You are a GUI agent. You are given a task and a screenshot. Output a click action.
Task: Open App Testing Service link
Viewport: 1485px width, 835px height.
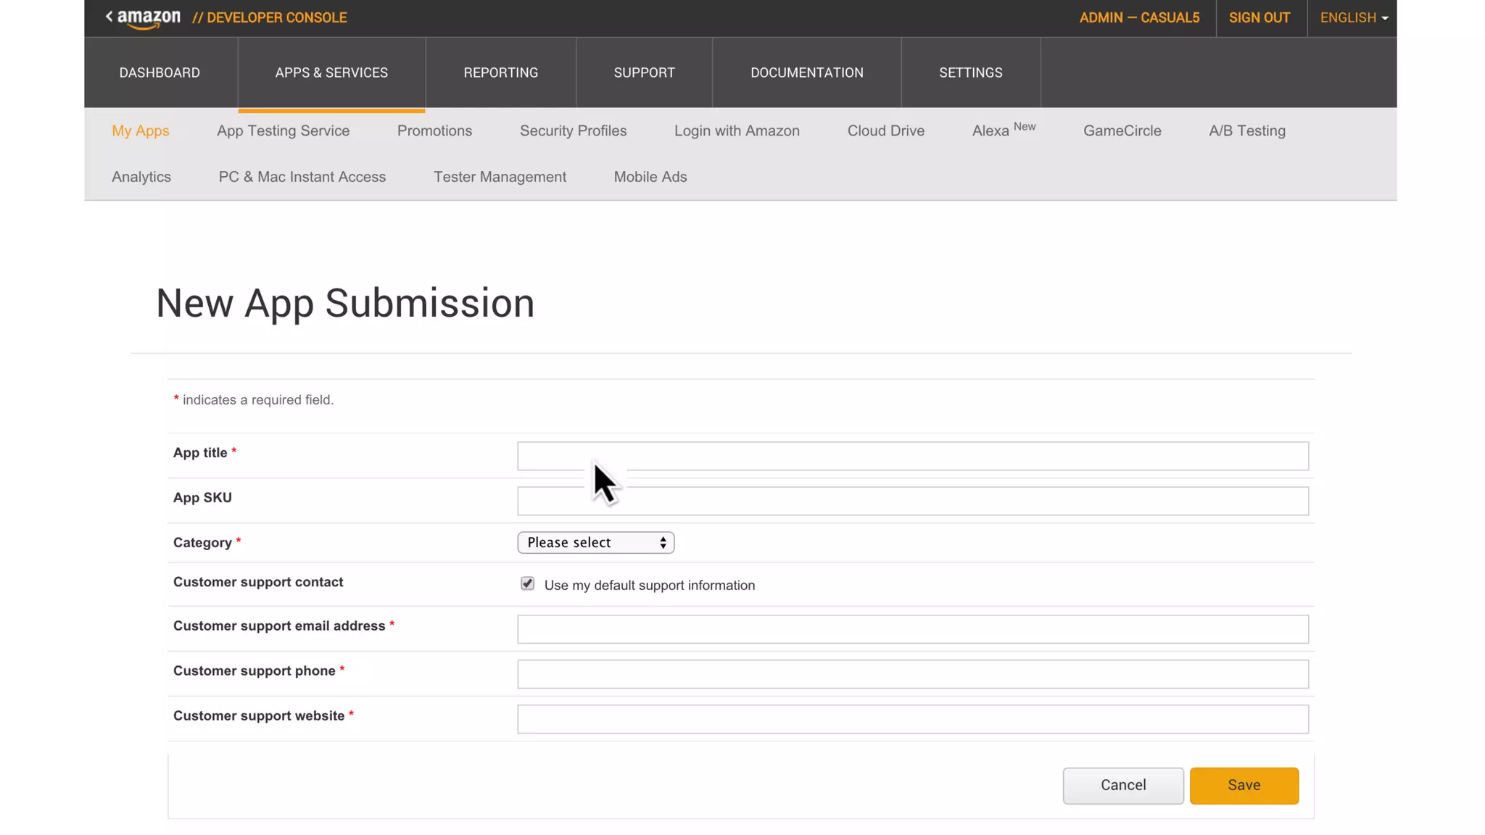[x=283, y=131]
